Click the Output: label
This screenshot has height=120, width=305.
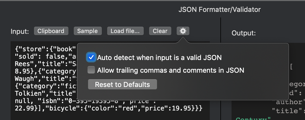(x=243, y=33)
